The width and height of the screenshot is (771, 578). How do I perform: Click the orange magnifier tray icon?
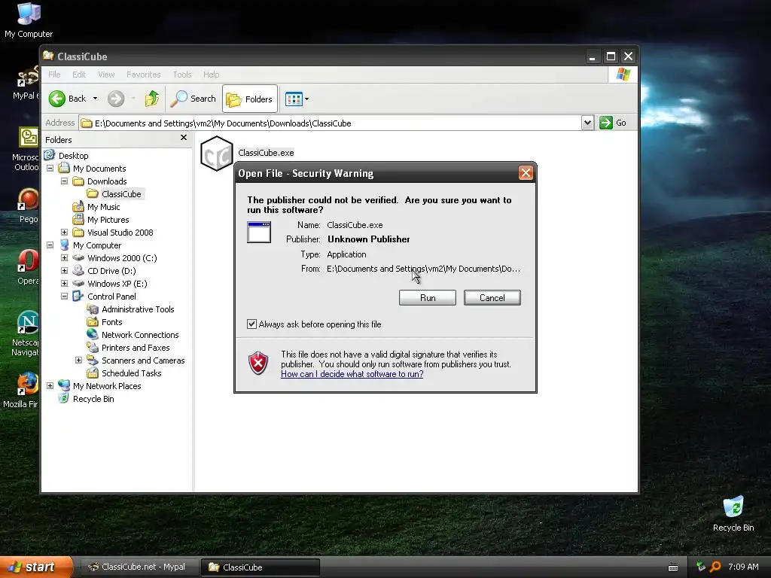(x=715, y=567)
